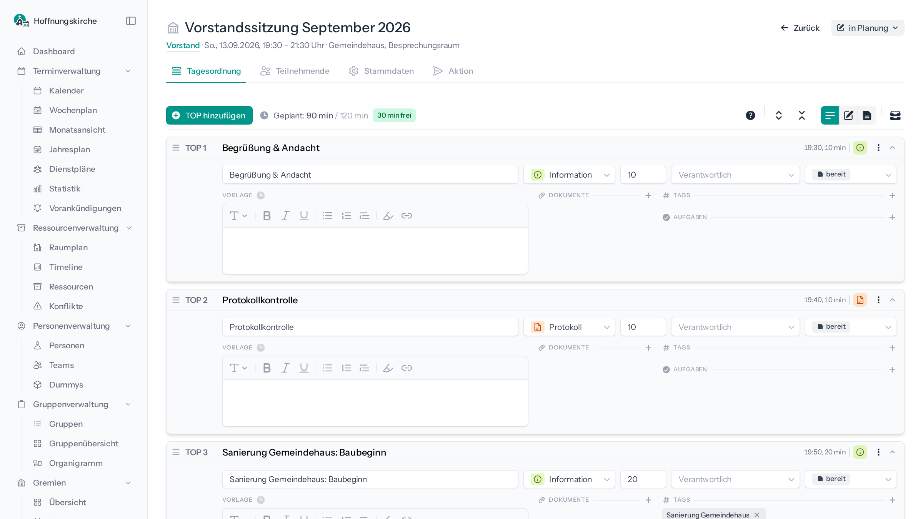
Task: Open the Protokoll type dropdown in TOP 2
Action: point(569,327)
